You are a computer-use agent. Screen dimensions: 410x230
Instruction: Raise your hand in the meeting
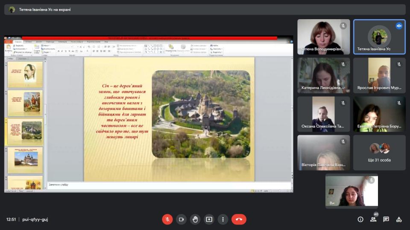click(195, 219)
